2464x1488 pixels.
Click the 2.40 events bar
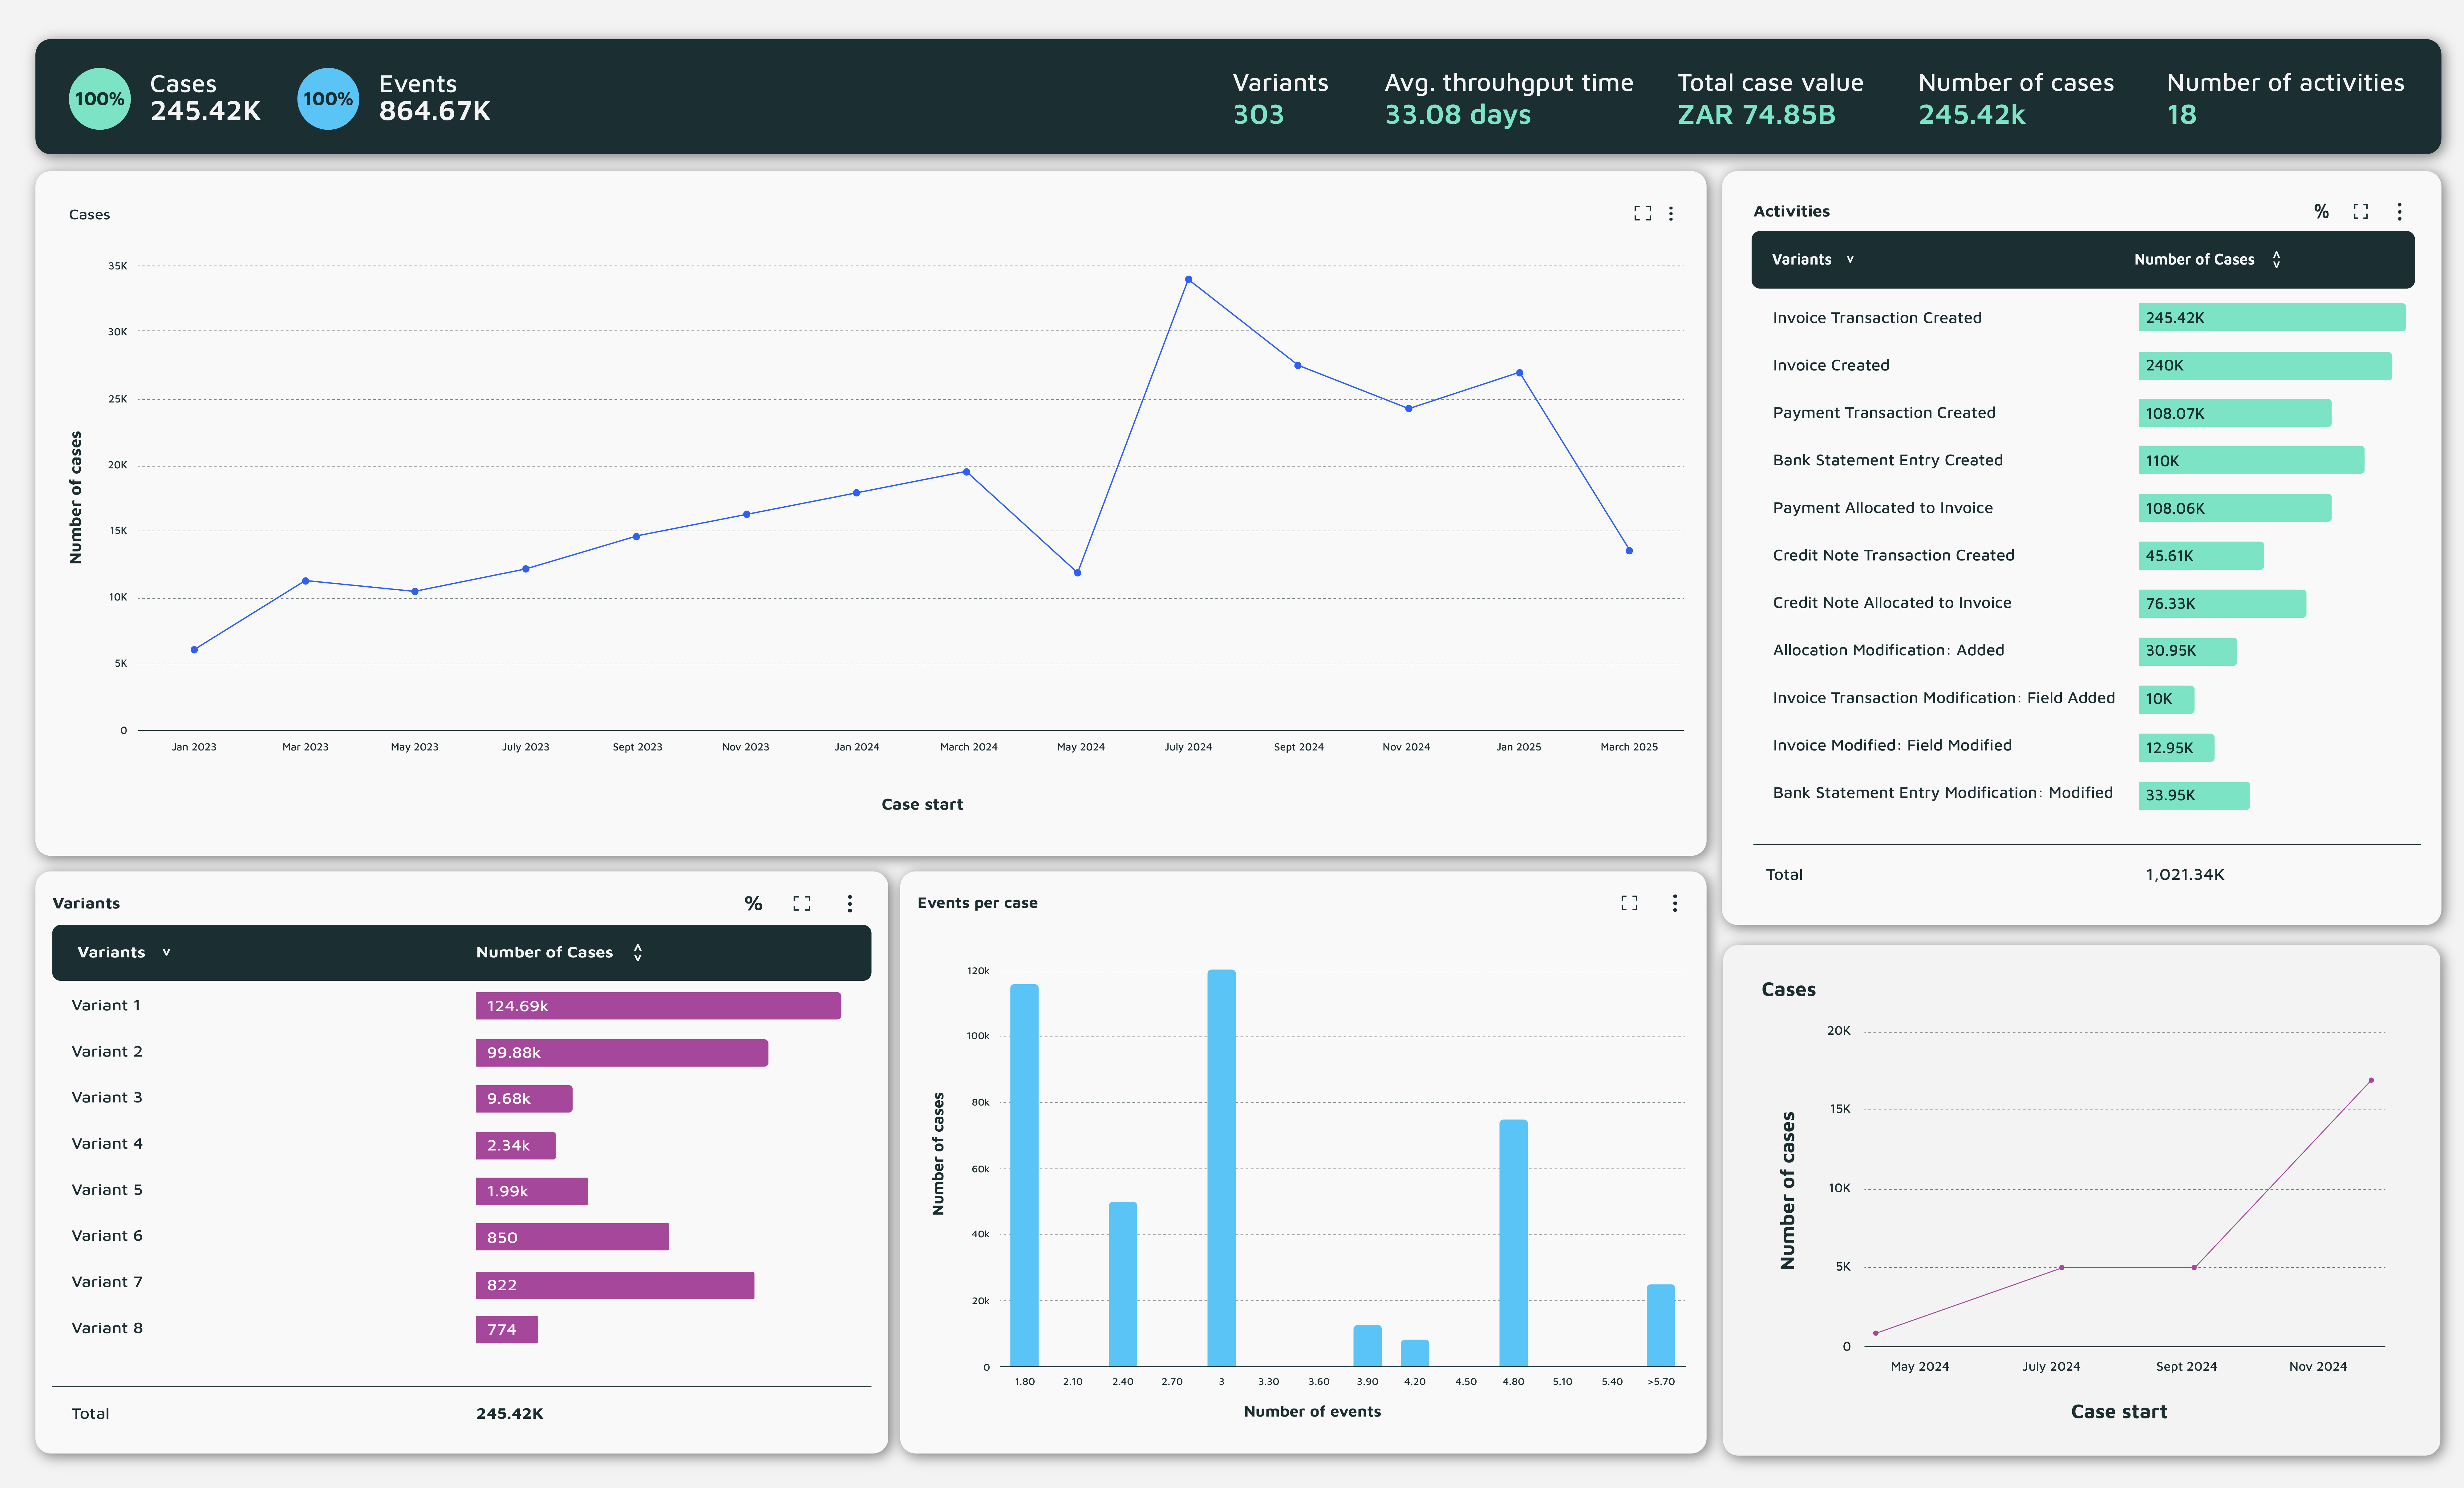point(1123,1284)
